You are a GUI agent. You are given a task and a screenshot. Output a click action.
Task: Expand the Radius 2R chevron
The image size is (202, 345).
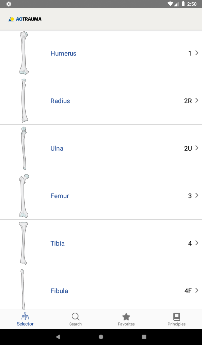pos(197,100)
